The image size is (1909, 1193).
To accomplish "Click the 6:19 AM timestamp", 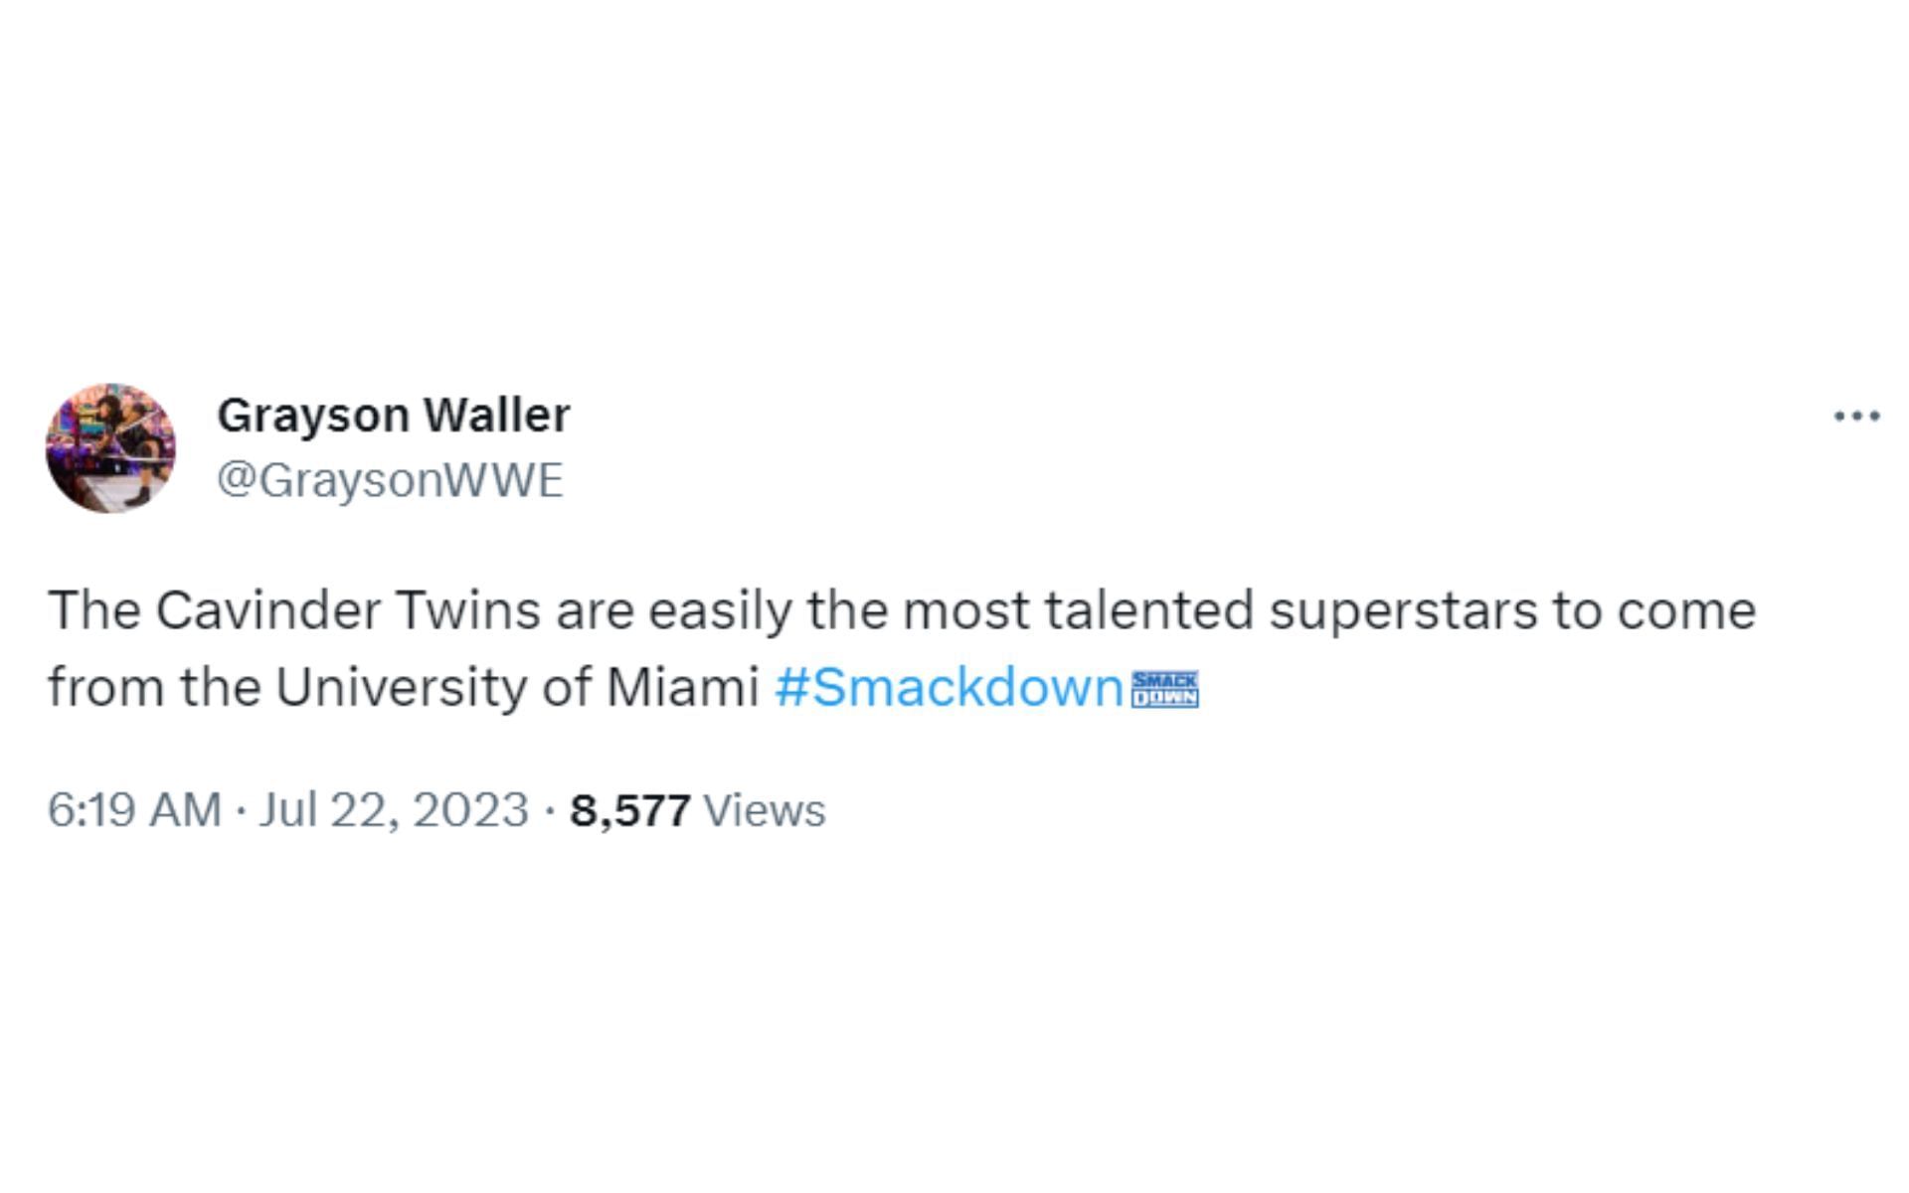I will pyautogui.click(x=134, y=810).
